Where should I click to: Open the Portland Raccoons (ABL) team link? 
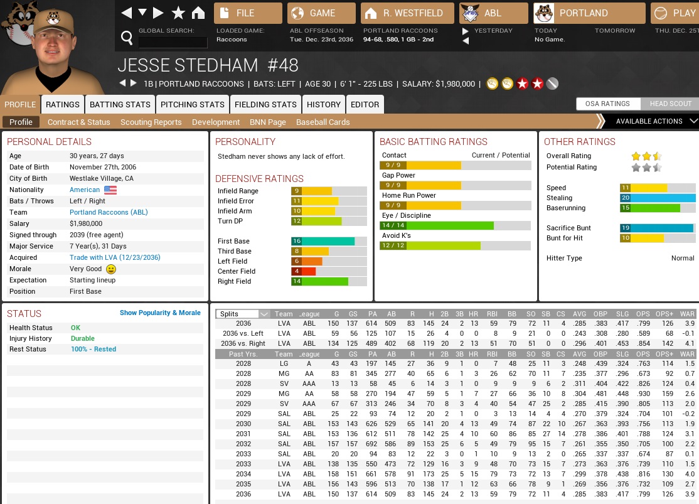point(109,212)
